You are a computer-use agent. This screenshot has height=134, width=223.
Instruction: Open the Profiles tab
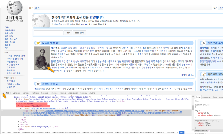pos(63,93)
